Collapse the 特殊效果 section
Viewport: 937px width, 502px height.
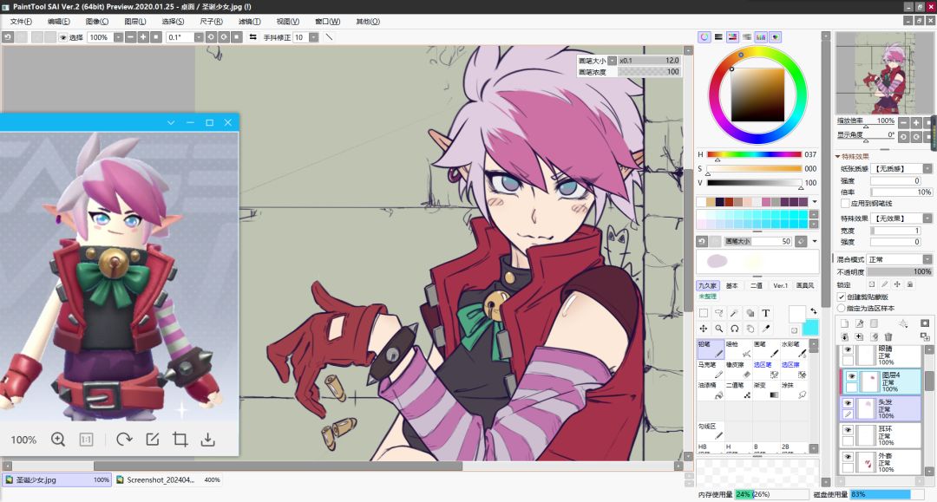[x=838, y=156]
